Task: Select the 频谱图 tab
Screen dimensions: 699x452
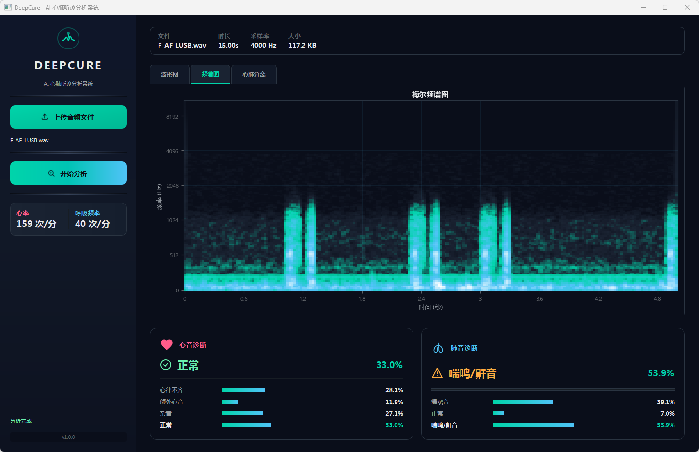Action: point(210,74)
